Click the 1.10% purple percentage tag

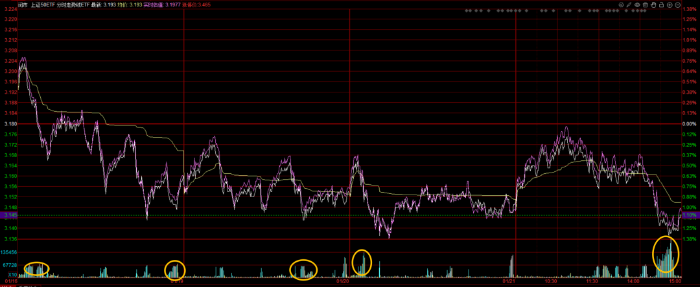coord(690,215)
